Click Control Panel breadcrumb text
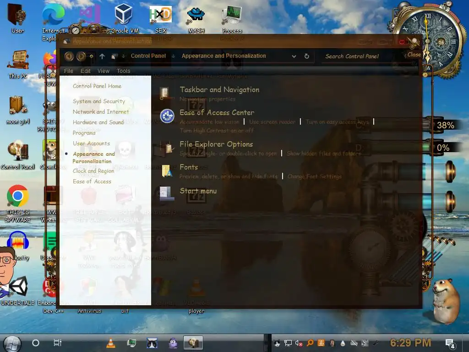 pos(148,56)
